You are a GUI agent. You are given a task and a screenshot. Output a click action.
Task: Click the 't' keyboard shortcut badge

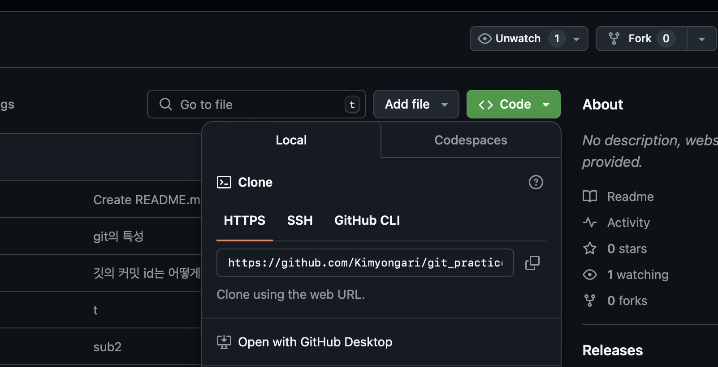(x=352, y=105)
